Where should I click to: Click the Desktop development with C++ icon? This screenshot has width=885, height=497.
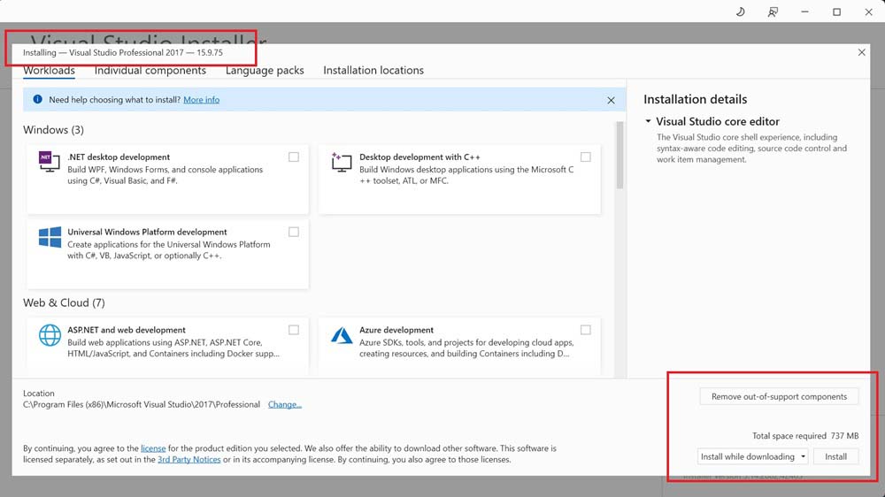click(x=342, y=162)
